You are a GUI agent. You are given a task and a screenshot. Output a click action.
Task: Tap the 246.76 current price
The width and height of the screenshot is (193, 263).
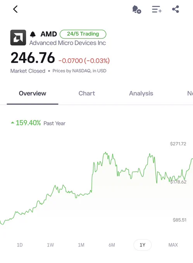coord(33,58)
